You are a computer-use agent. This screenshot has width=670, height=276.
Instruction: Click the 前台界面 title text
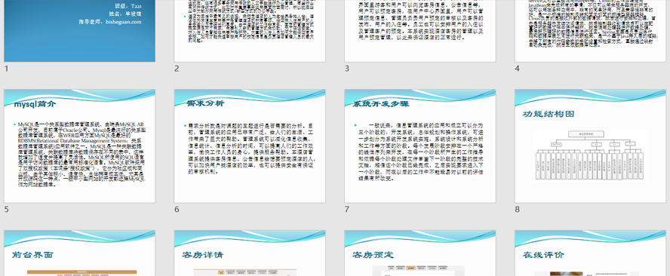click(32, 255)
